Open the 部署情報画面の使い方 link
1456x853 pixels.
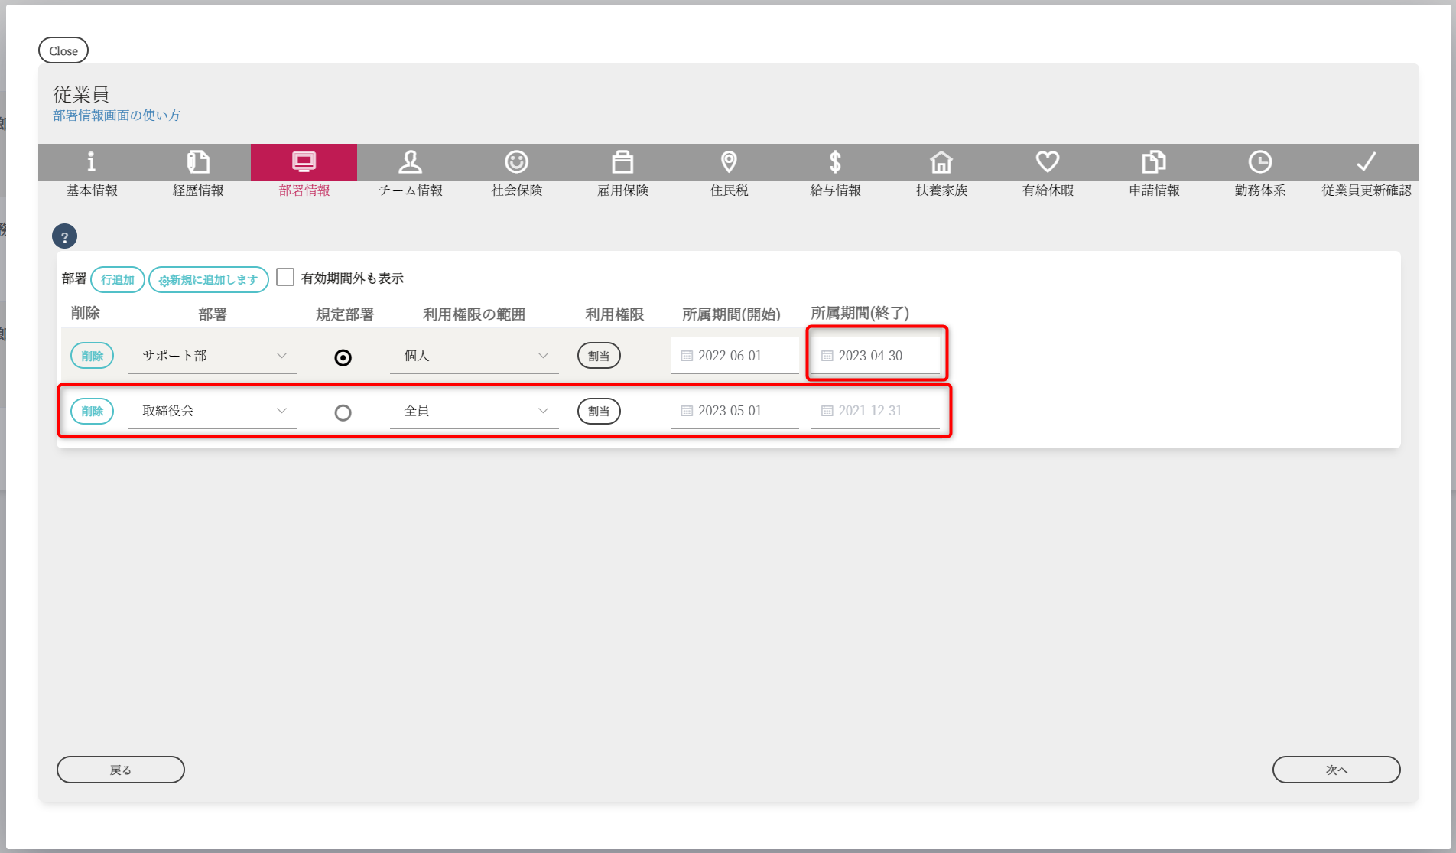[x=116, y=116]
